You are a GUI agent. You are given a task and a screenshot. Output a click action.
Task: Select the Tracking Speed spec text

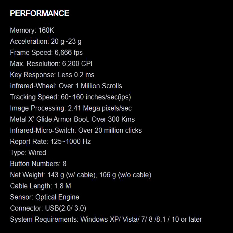[68, 97]
